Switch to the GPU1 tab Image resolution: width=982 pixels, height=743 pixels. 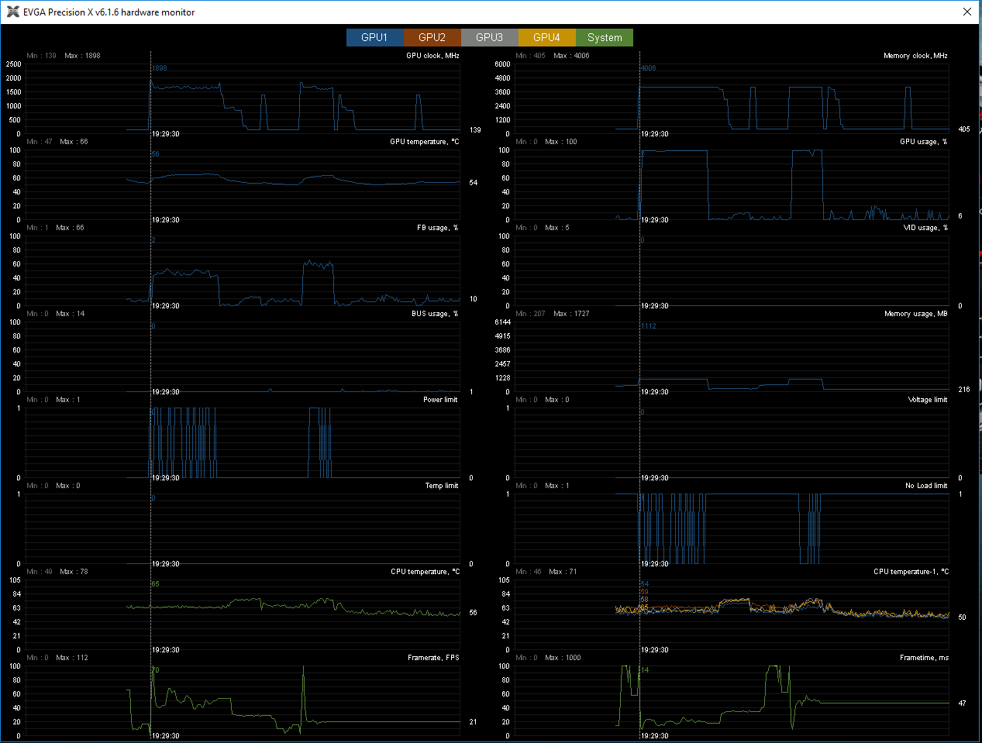(374, 37)
